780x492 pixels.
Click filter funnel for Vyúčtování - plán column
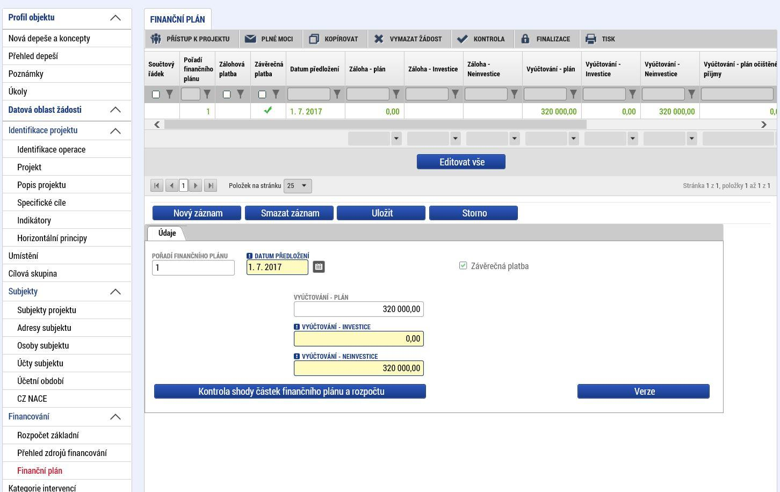click(573, 95)
